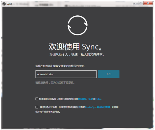
Task: Focus the Administrator name input field
Action: click(66, 74)
